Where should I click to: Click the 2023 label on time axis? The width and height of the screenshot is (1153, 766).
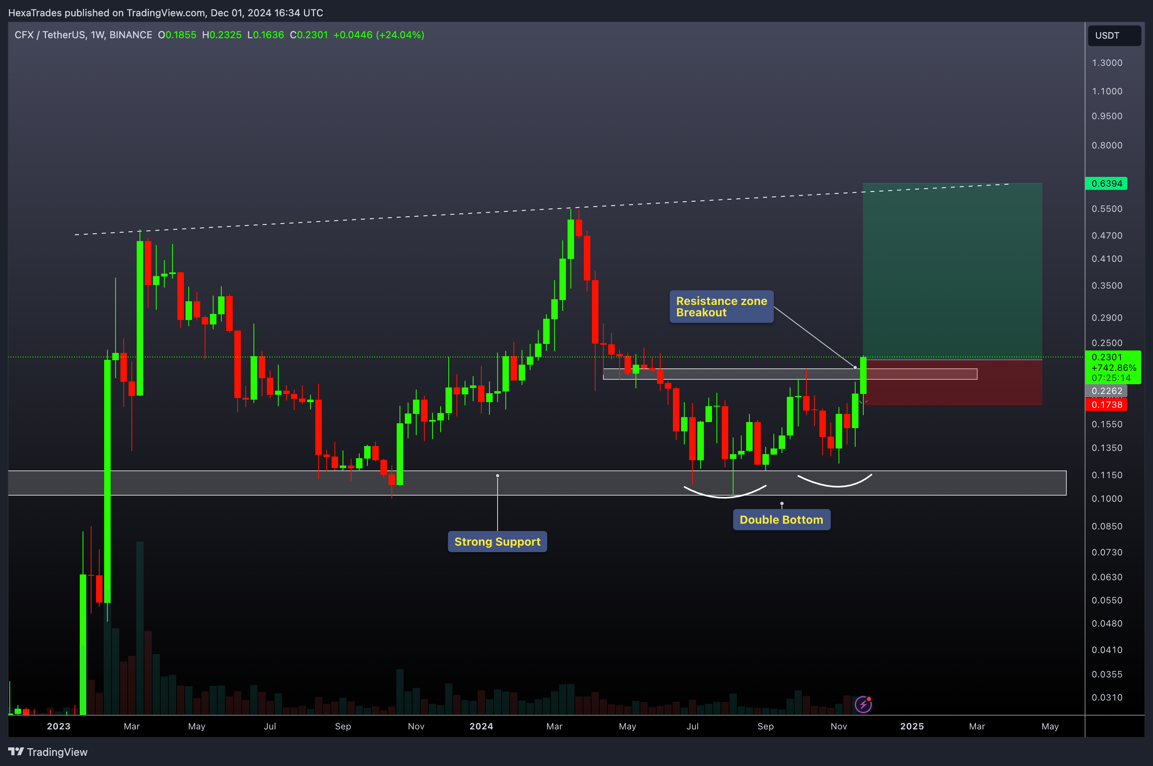tap(59, 727)
